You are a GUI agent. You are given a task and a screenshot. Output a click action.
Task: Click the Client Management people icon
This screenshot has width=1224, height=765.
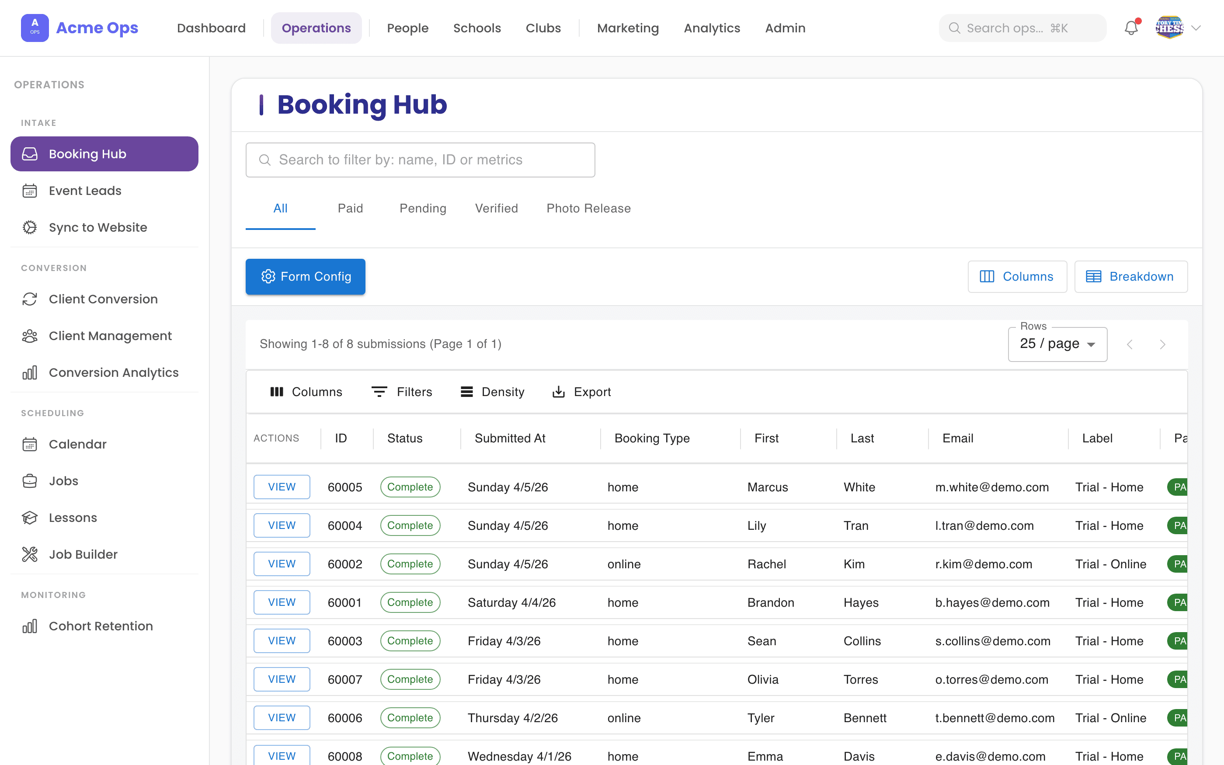[30, 335]
